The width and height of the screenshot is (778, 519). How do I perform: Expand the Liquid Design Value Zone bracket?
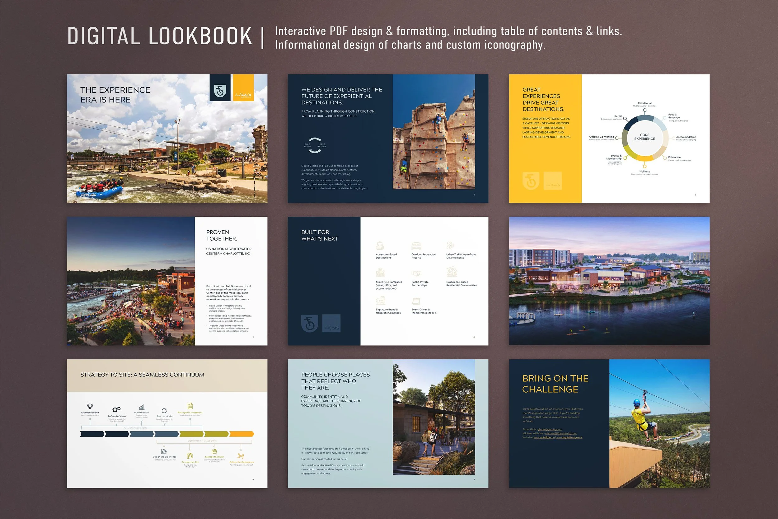[x=203, y=441]
